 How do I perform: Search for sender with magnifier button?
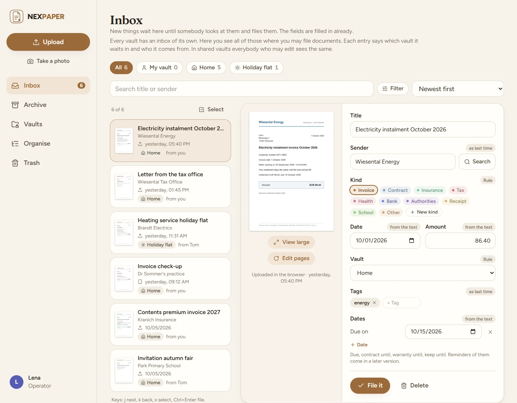click(x=477, y=161)
